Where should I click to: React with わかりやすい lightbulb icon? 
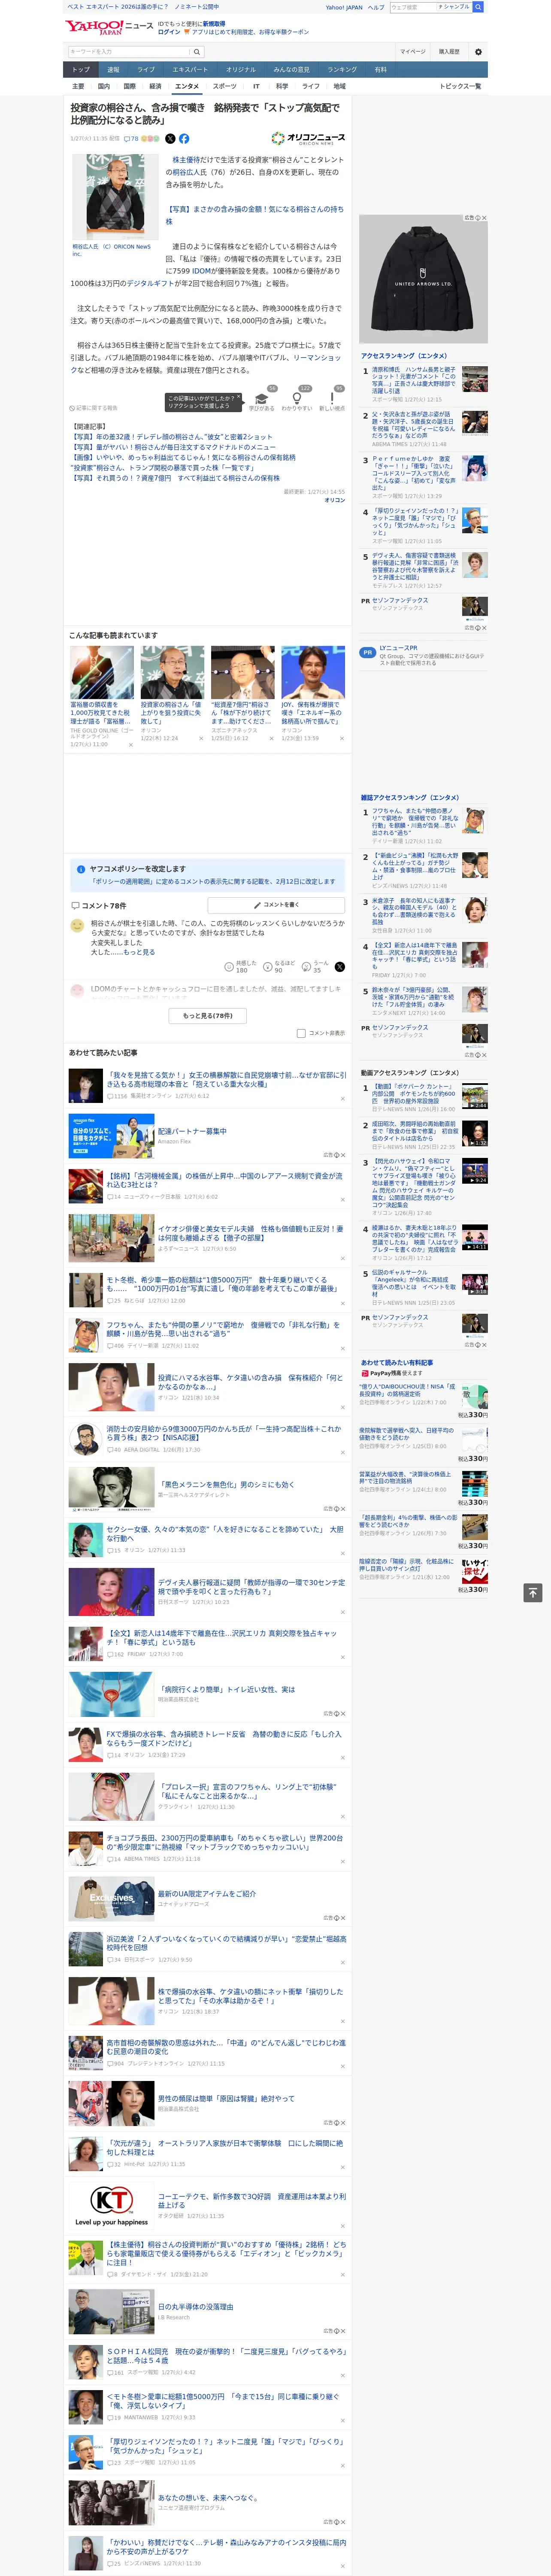tap(296, 399)
